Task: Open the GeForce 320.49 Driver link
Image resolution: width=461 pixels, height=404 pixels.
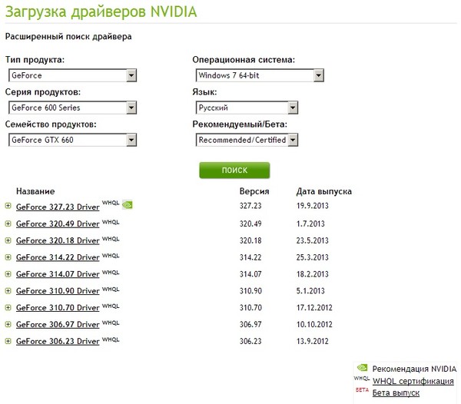Action: (58, 224)
